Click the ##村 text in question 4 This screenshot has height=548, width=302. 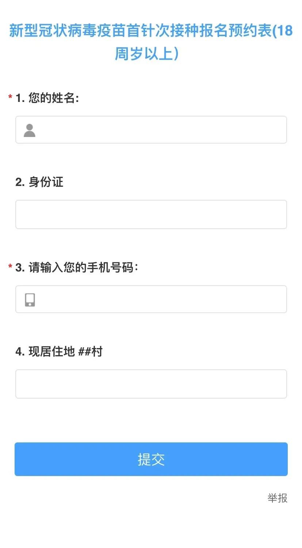(x=90, y=351)
